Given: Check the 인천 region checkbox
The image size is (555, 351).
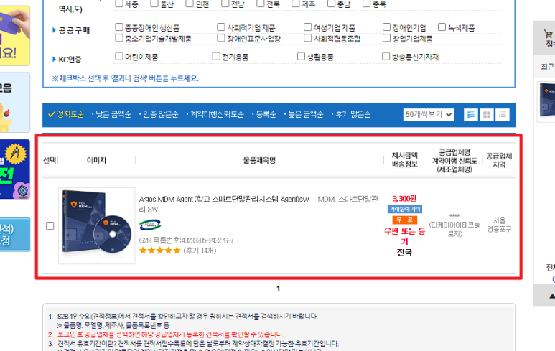Looking at the screenshot, I should click(x=190, y=4).
